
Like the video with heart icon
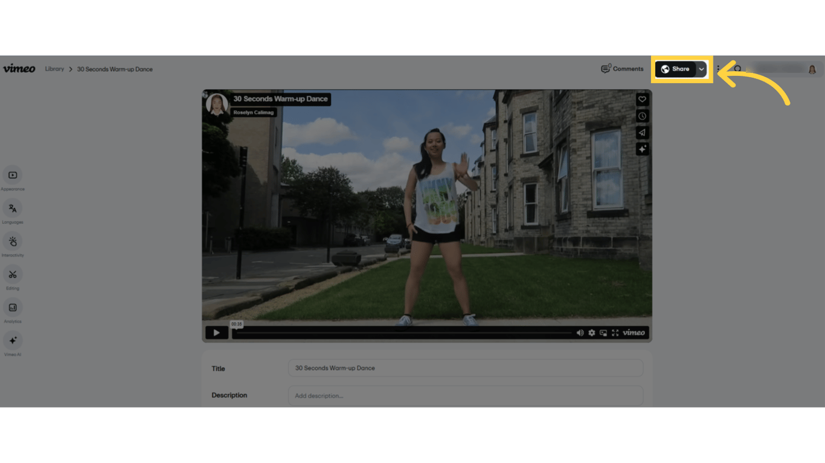[x=642, y=99]
